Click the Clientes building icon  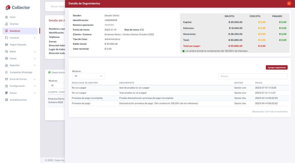point(6,24)
